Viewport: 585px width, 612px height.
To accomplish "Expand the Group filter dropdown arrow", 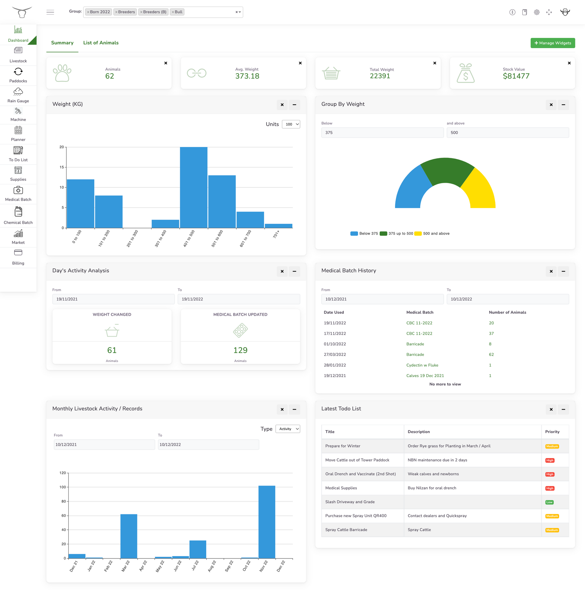I will 240,12.
